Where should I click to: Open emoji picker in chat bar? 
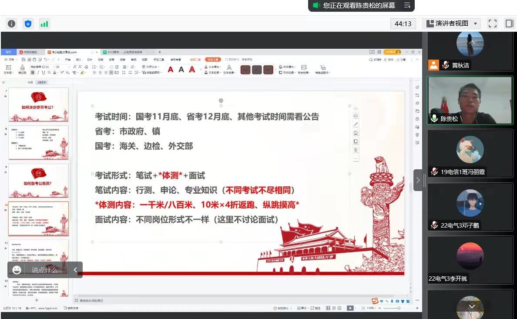tap(17, 270)
